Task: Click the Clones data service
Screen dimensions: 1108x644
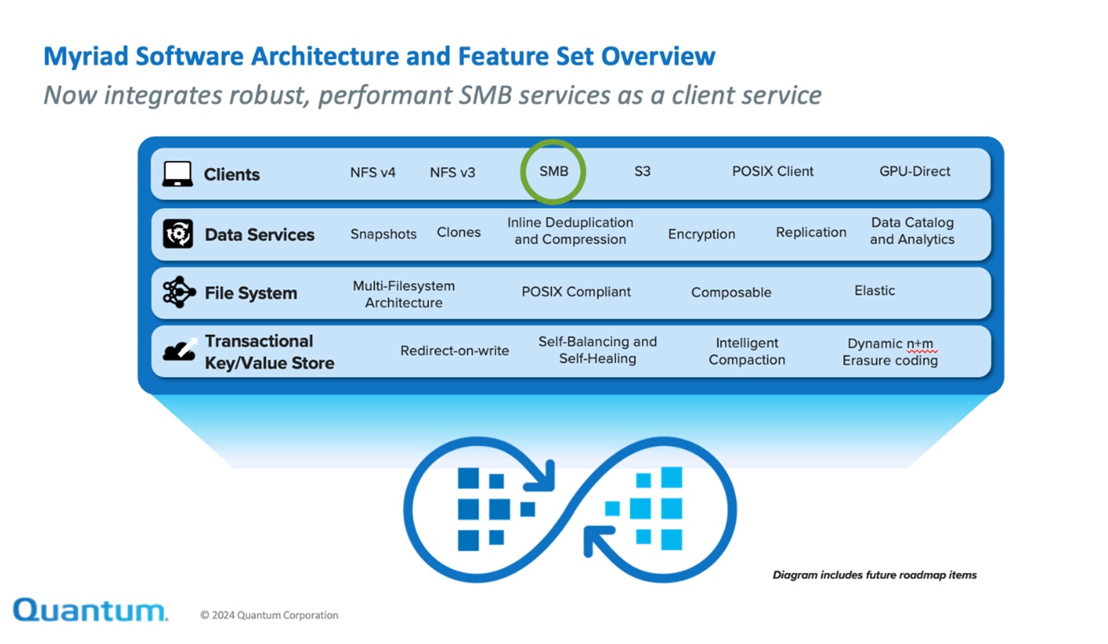Action: pos(459,233)
